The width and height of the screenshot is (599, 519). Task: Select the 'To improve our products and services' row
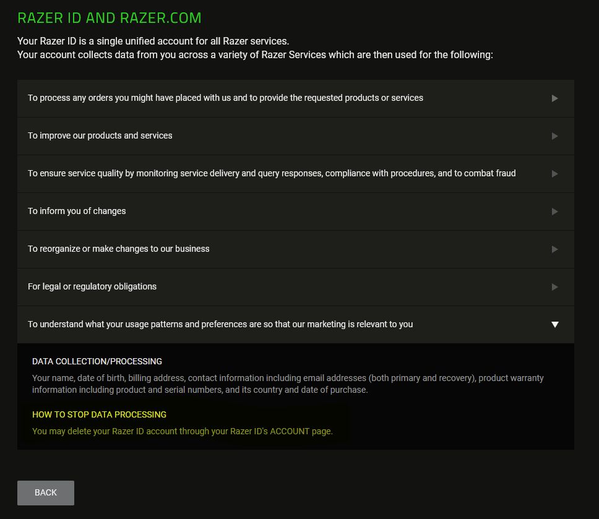pyautogui.click(x=100, y=135)
